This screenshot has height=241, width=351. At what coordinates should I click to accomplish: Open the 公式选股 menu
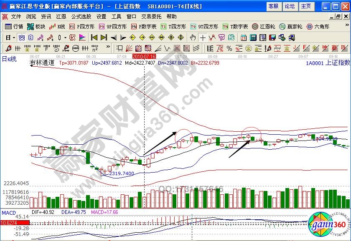[x=81, y=17]
